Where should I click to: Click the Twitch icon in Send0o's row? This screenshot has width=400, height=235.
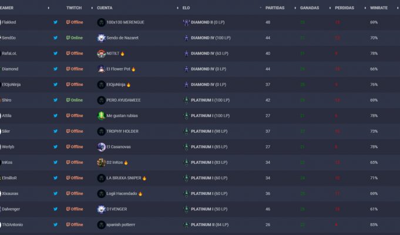click(68, 38)
